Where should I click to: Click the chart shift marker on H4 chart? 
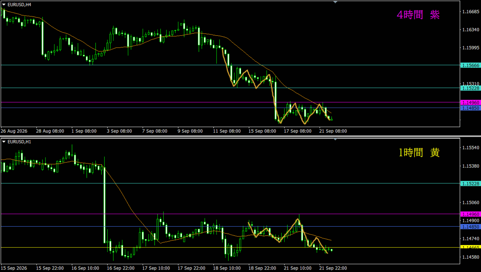335,2
